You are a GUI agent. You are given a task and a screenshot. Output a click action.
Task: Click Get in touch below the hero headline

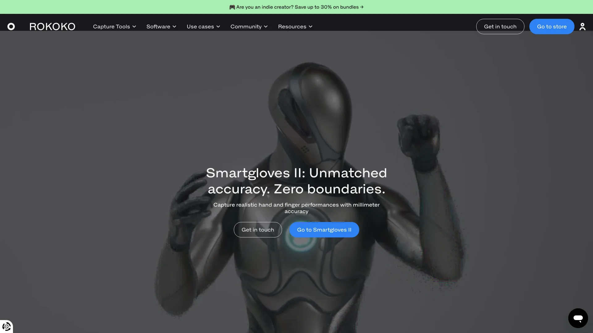[x=258, y=230]
